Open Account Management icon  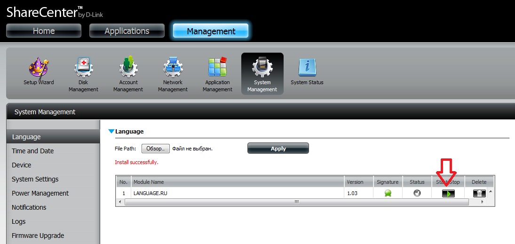pos(128,69)
